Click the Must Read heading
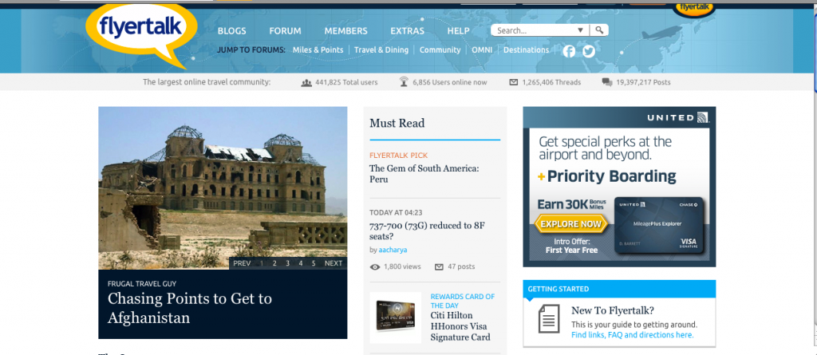817x355 pixels. click(x=397, y=123)
